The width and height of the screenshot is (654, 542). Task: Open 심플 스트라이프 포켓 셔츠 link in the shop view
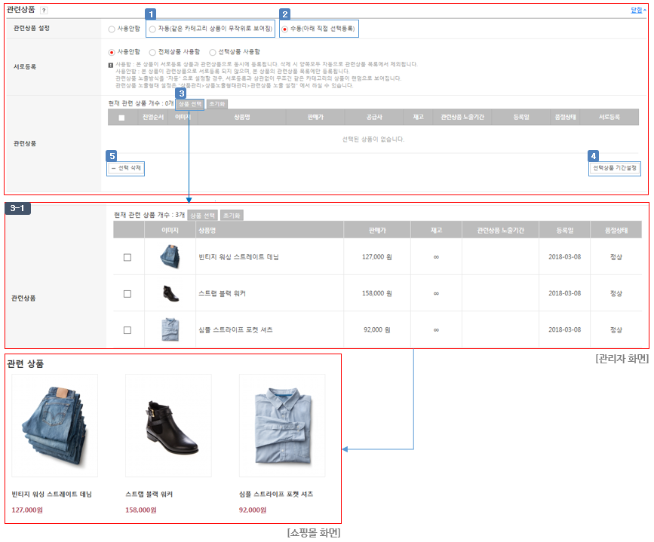click(x=276, y=495)
